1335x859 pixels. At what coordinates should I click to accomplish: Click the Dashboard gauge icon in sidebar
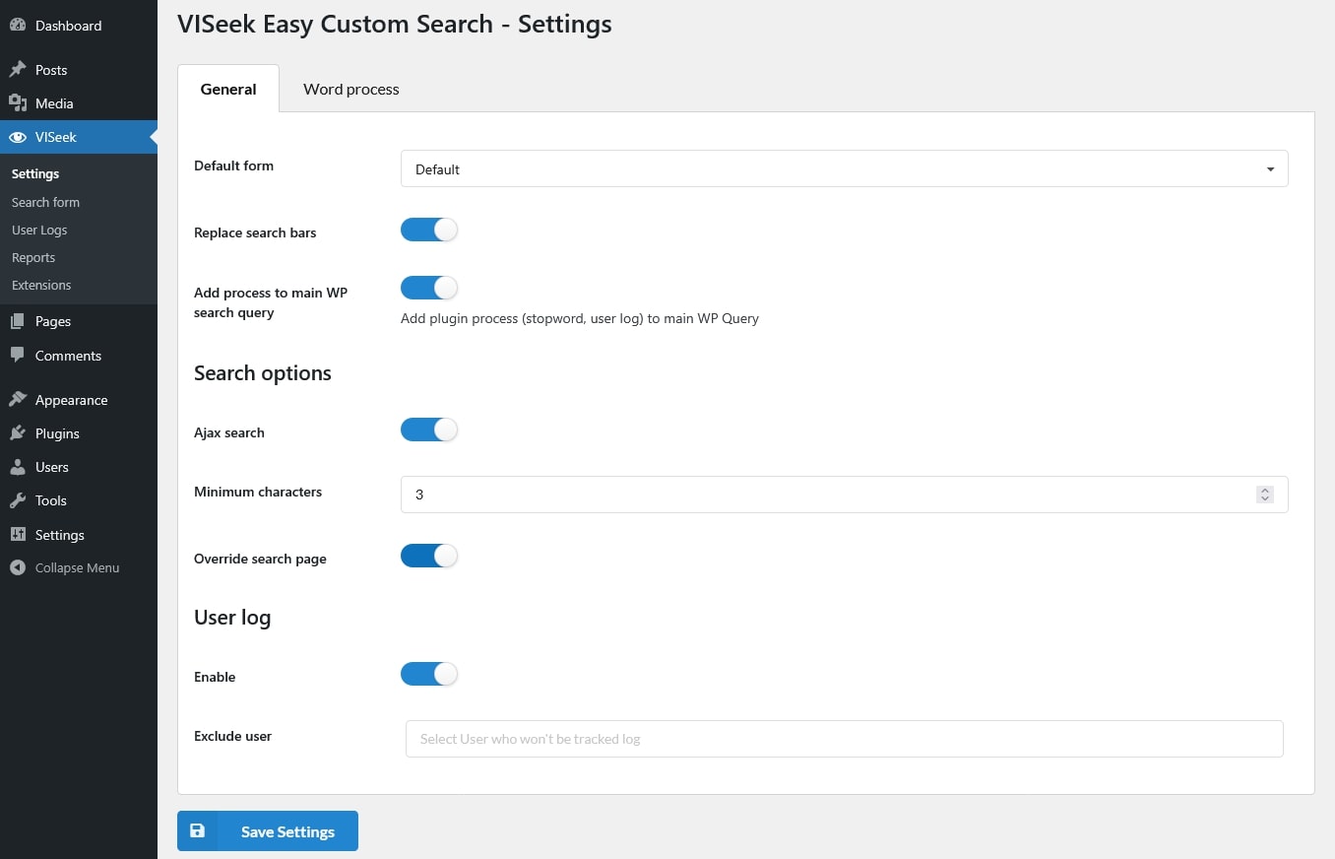[x=18, y=26]
